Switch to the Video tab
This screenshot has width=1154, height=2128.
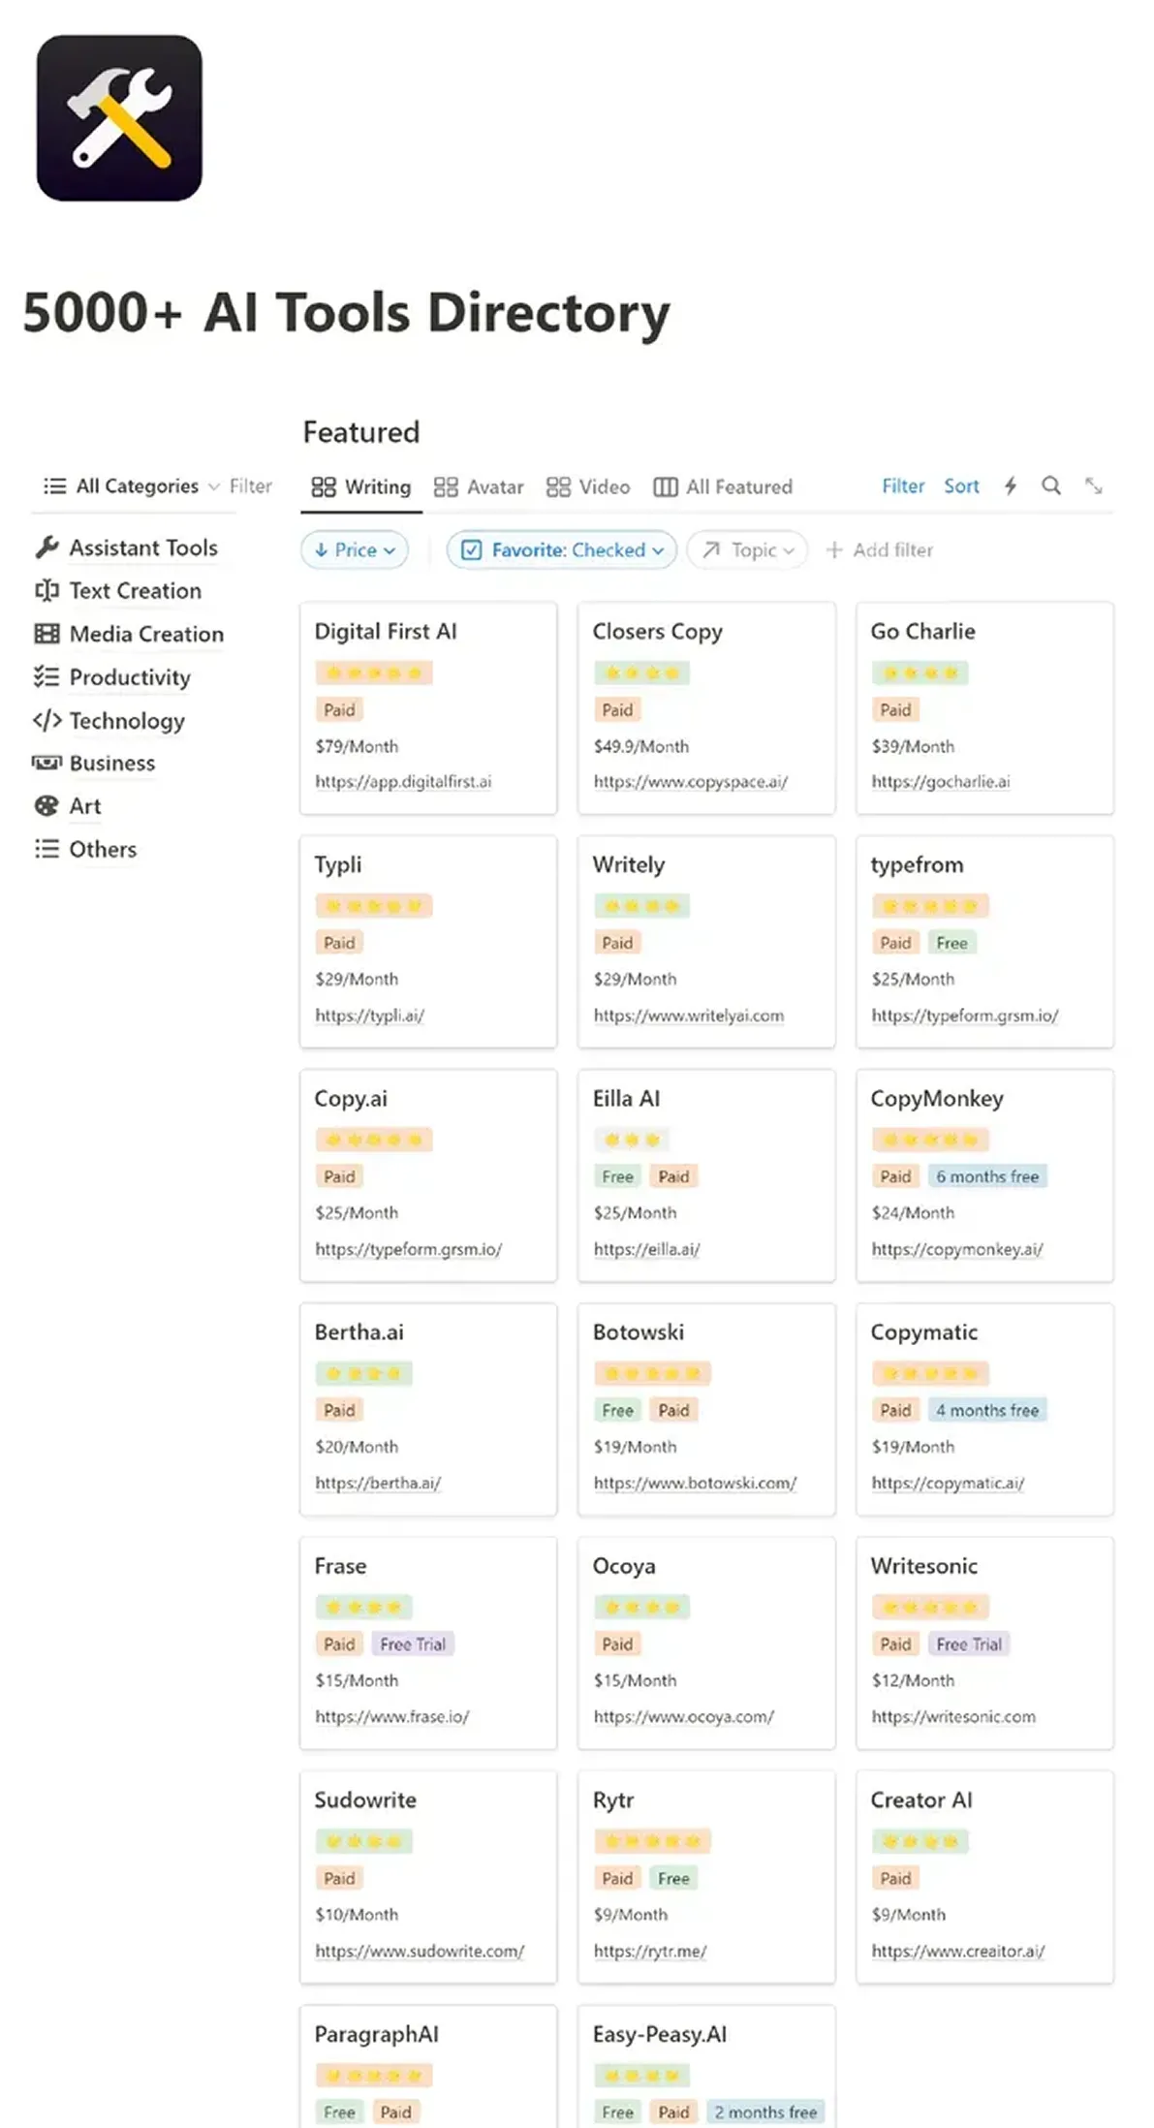(588, 486)
